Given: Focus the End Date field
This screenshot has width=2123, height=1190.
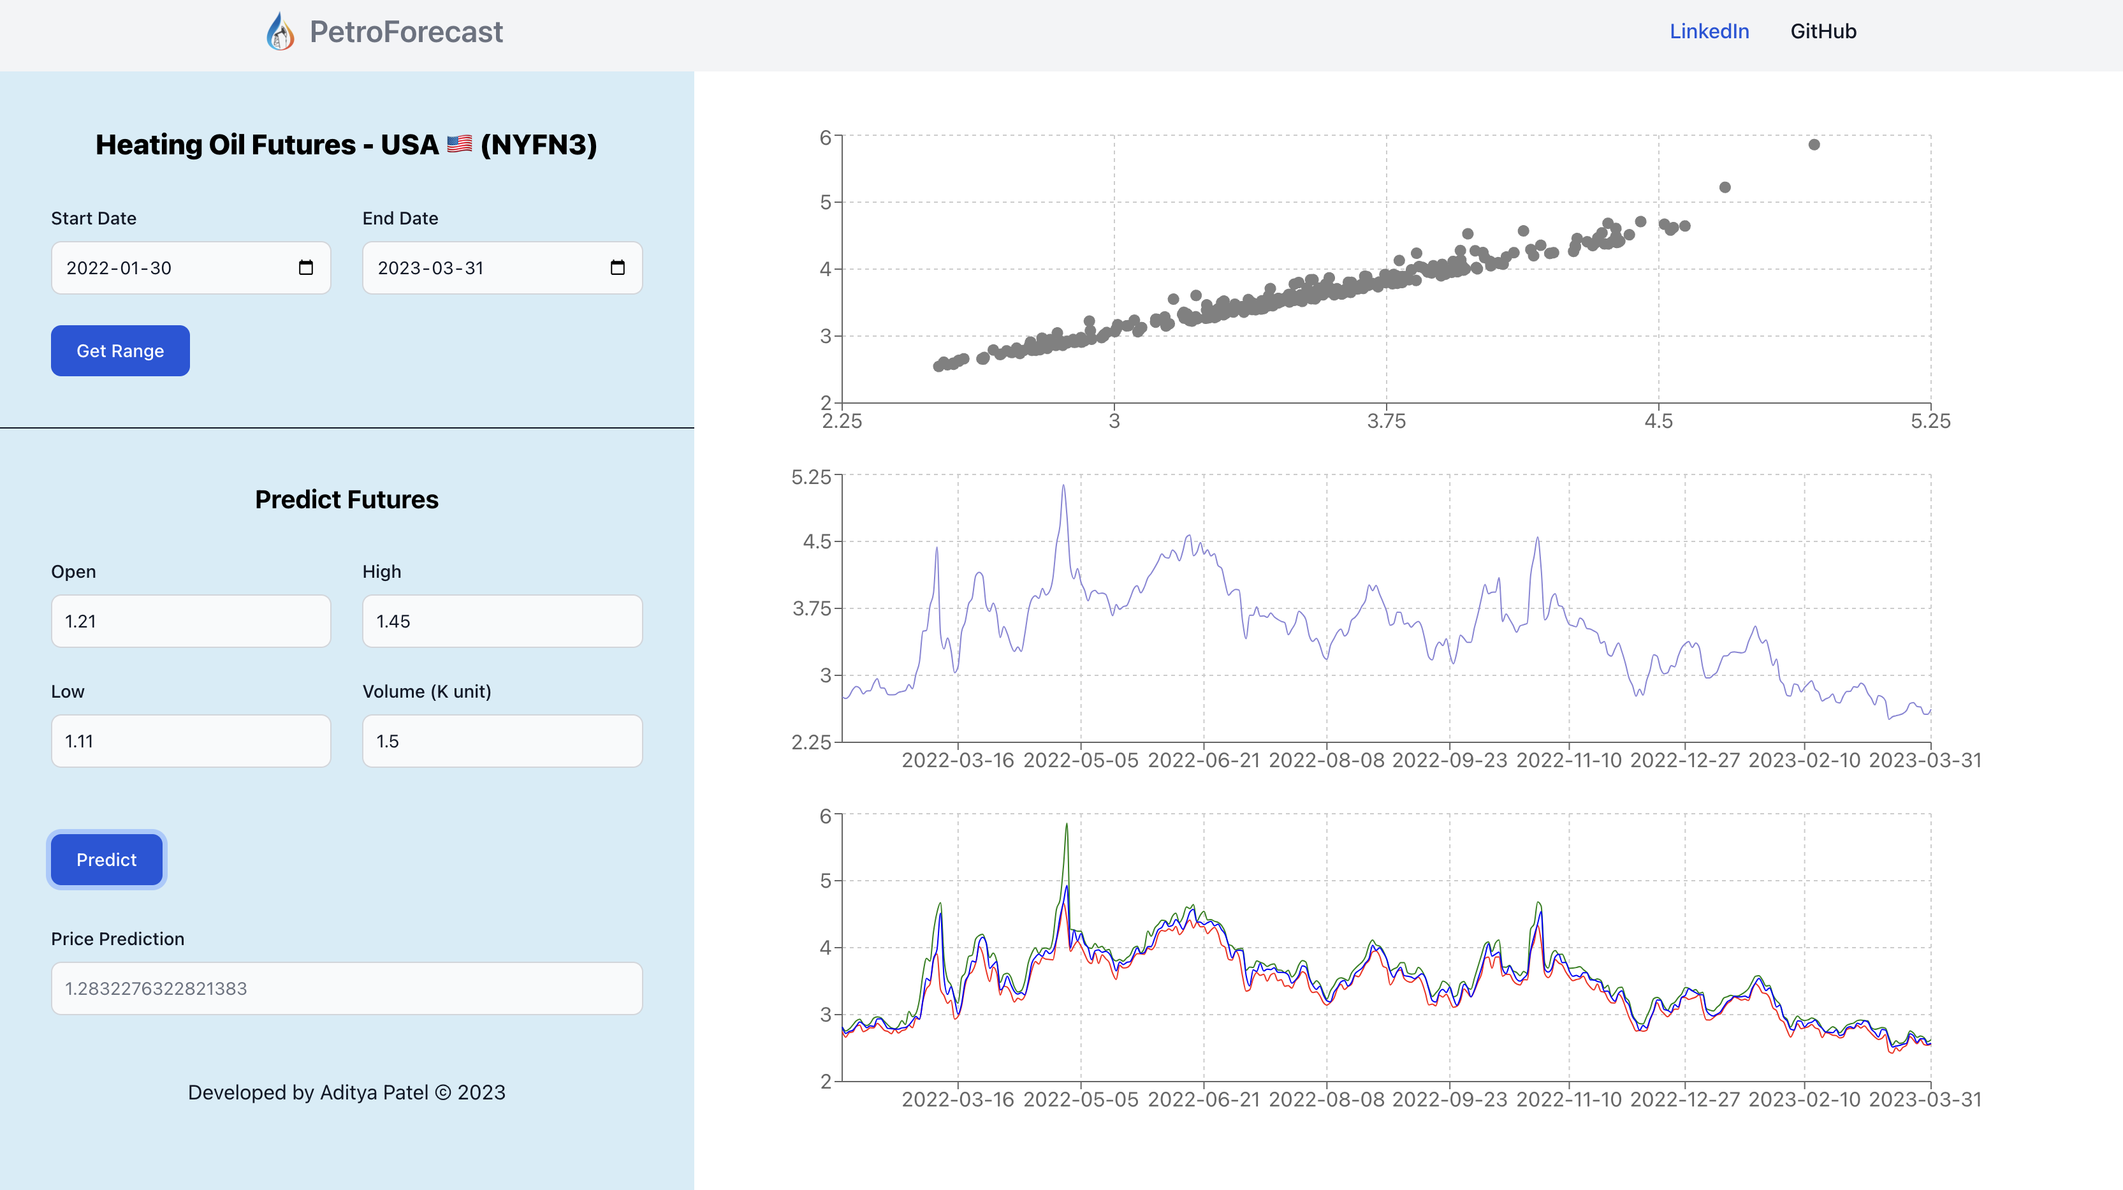Looking at the screenshot, I should [x=485, y=268].
